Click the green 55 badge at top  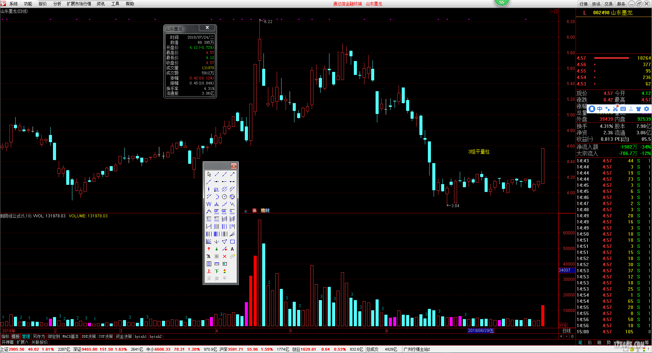click(502, 2)
